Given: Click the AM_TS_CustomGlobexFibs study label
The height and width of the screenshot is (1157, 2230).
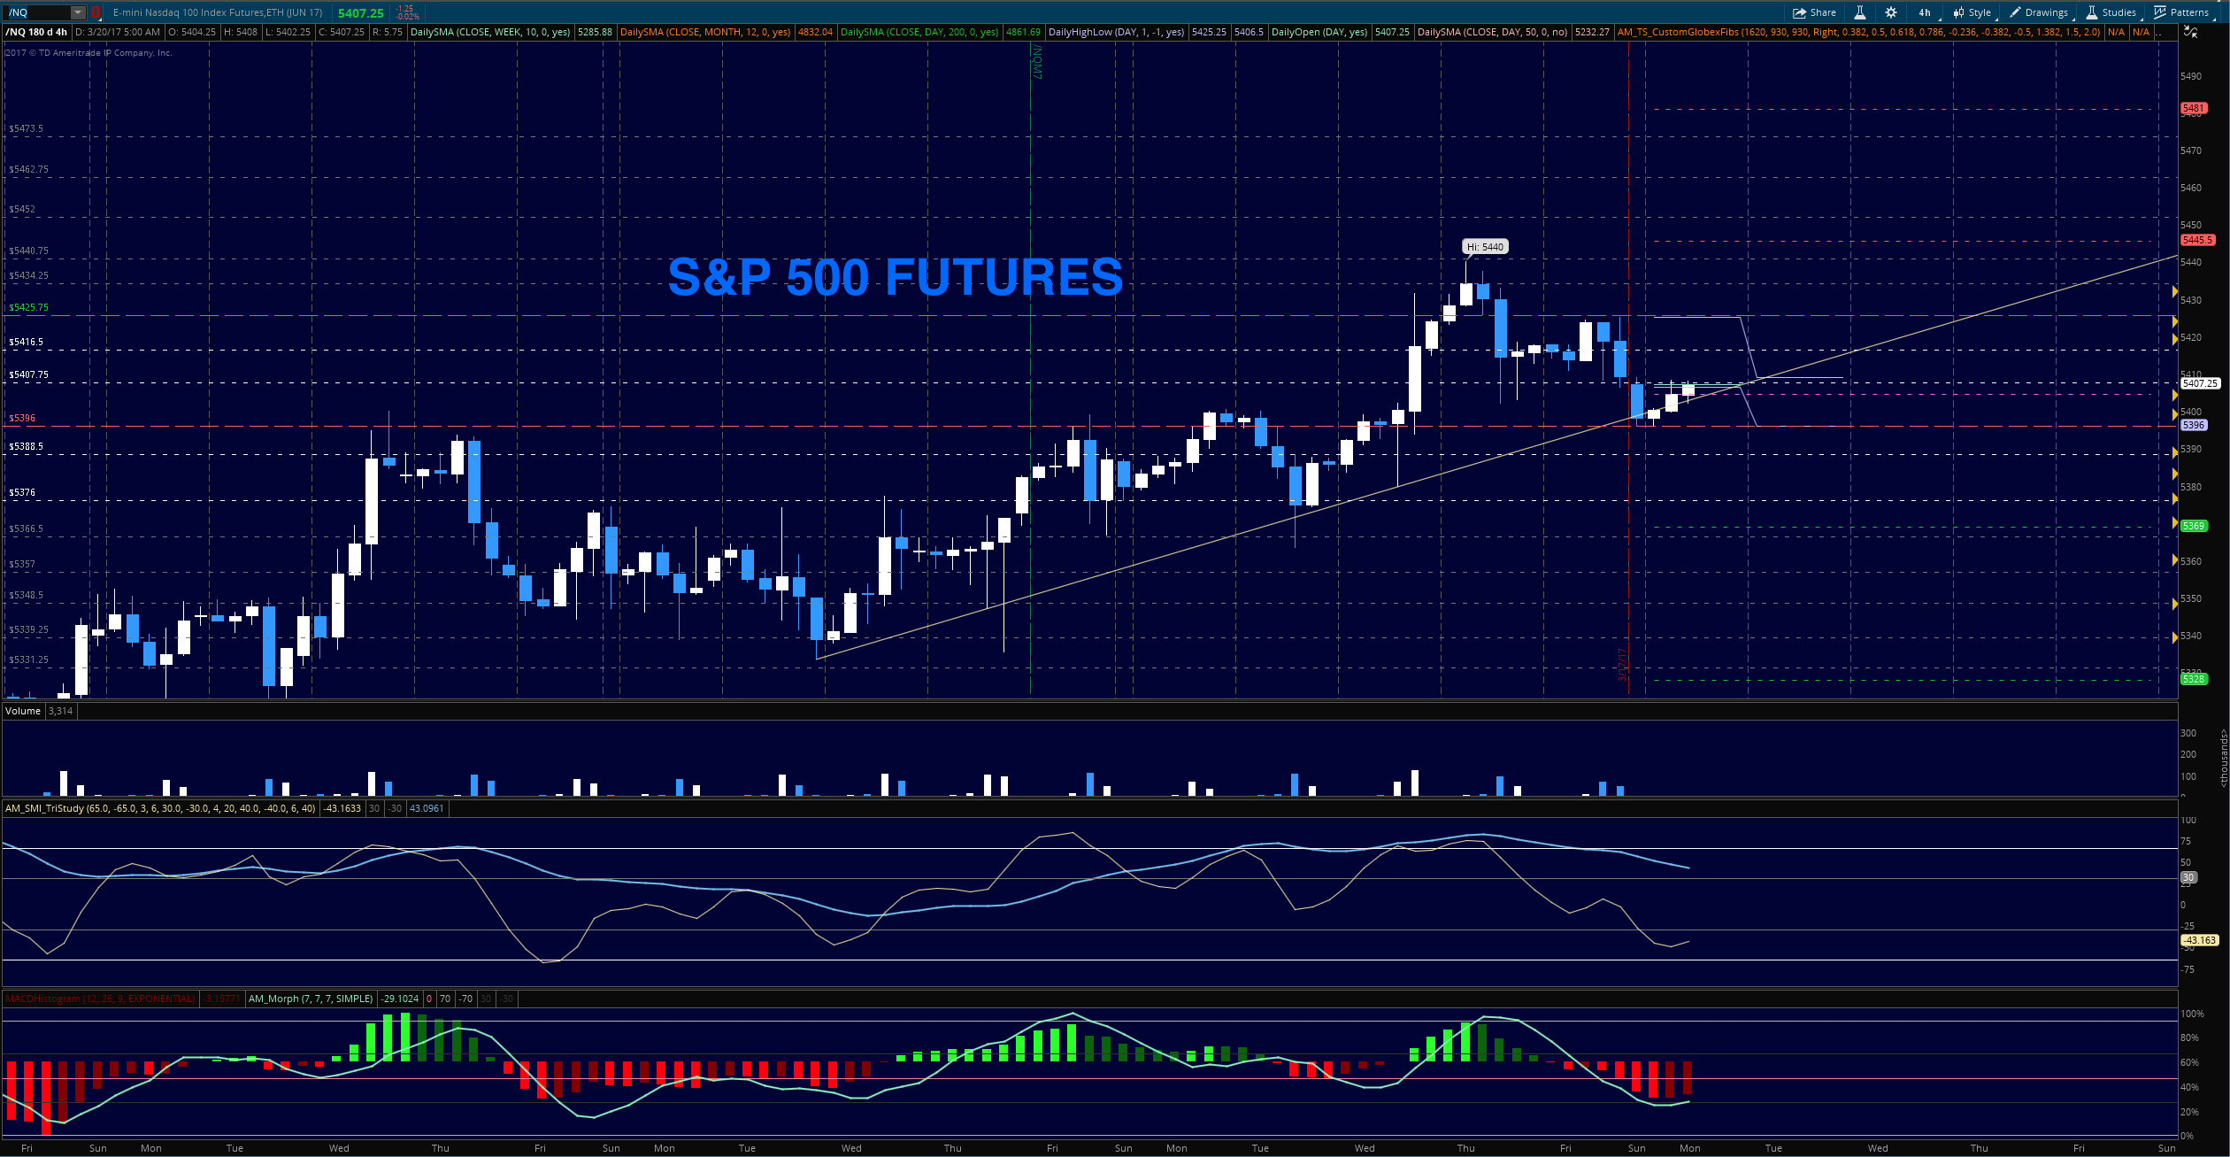Looking at the screenshot, I should pos(1858,32).
